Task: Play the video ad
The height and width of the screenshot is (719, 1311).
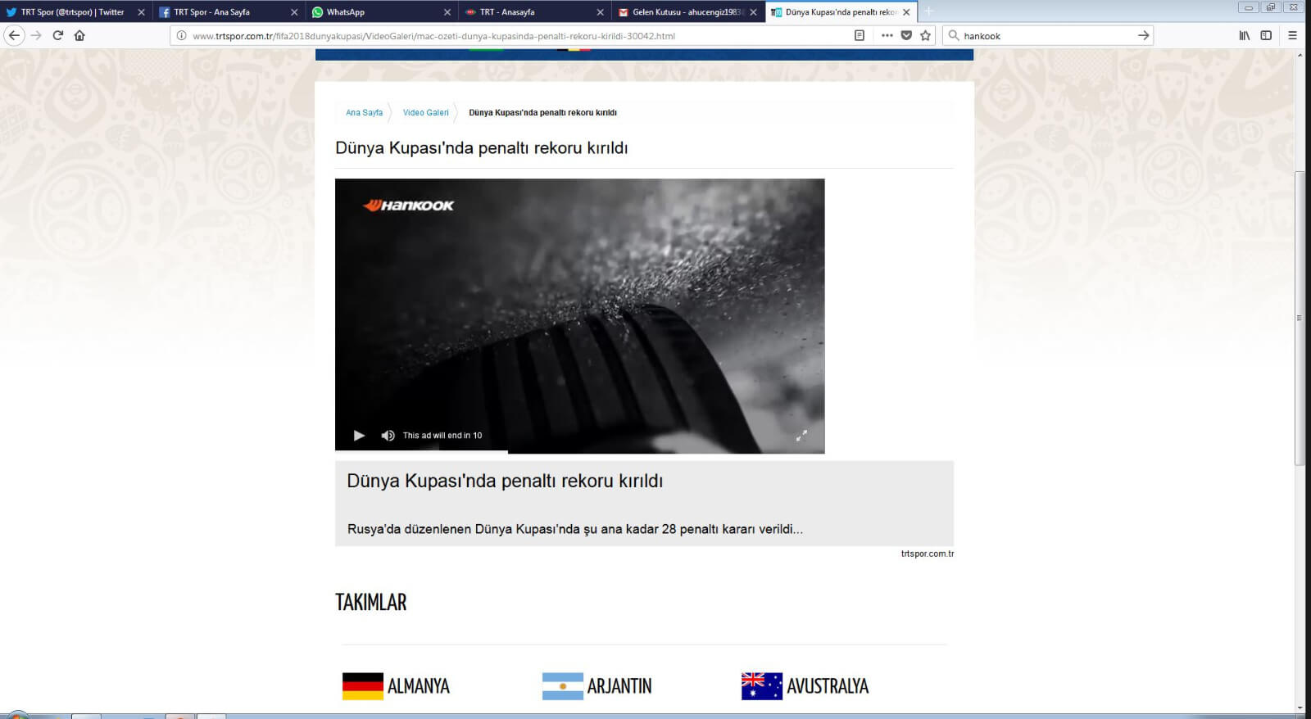Action: coord(359,436)
